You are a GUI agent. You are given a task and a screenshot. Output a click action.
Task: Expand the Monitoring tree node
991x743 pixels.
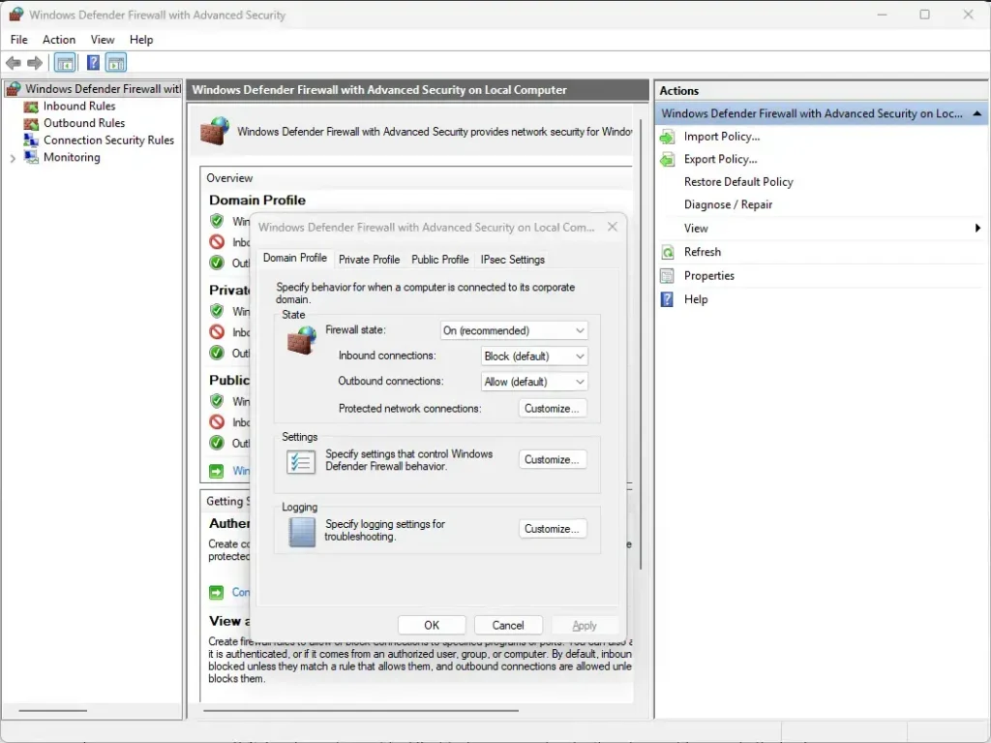click(x=13, y=158)
